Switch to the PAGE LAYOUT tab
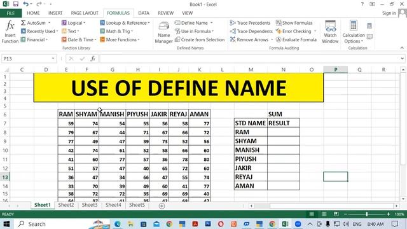Screen dimensions: 407x229 click(85, 13)
